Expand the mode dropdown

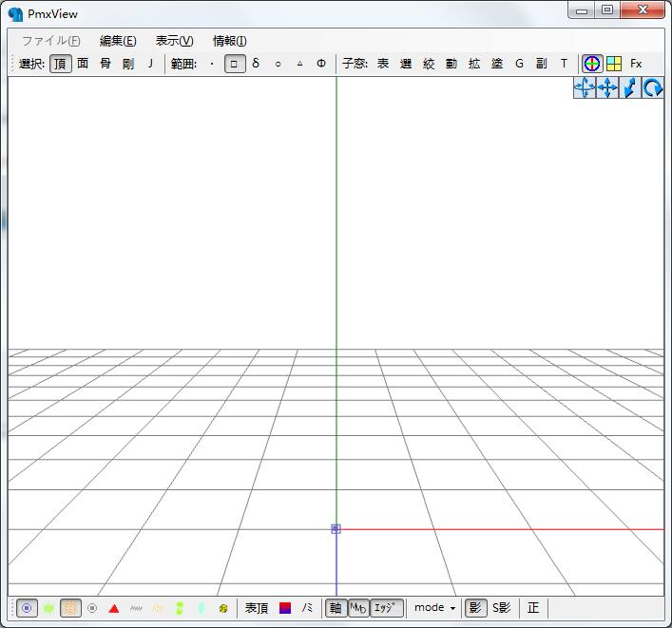434,608
